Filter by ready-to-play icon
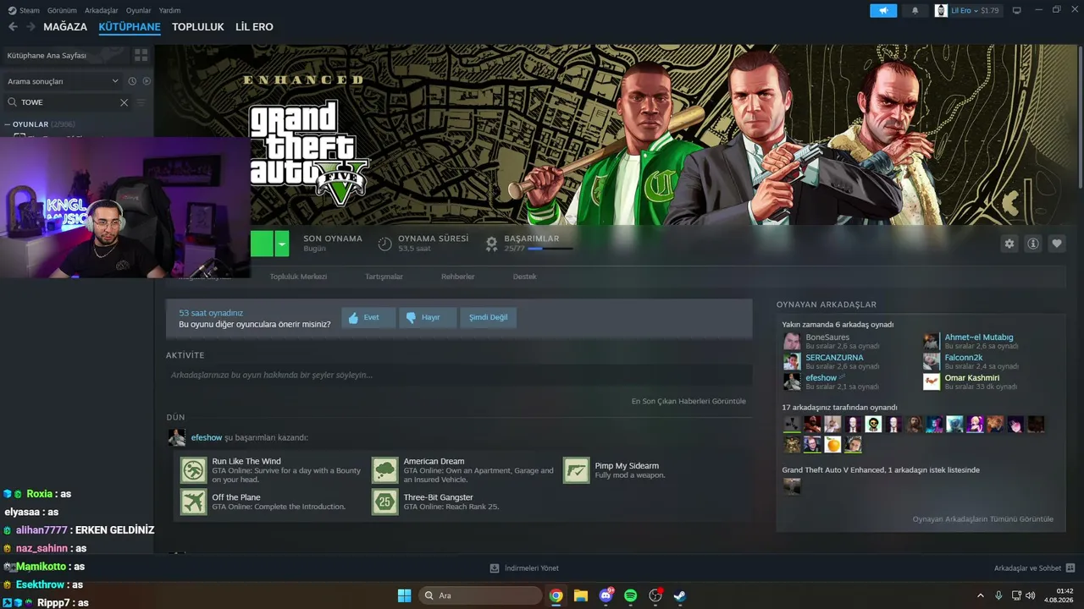This screenshot has height=609, width=1084. [147, 81]
